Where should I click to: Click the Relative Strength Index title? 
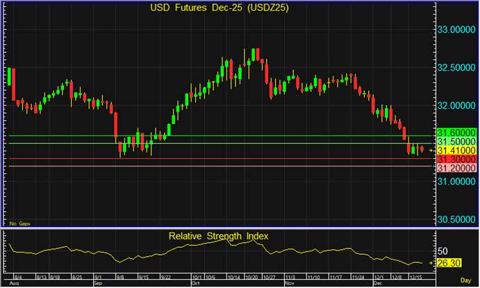pos(219,236)
